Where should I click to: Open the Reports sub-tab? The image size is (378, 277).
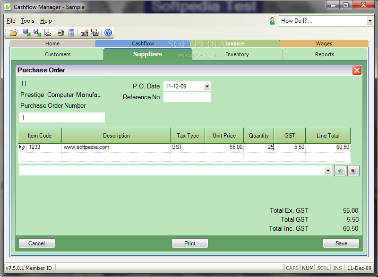pyautogui.click(x=325, y=54)
